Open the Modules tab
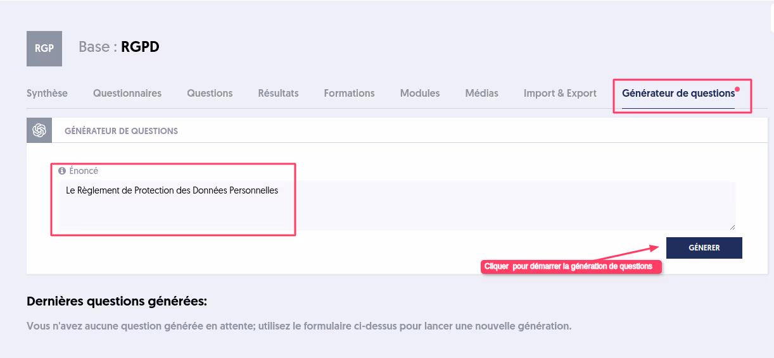The height and width of the screenshot is (358, 774). point(420,93)
